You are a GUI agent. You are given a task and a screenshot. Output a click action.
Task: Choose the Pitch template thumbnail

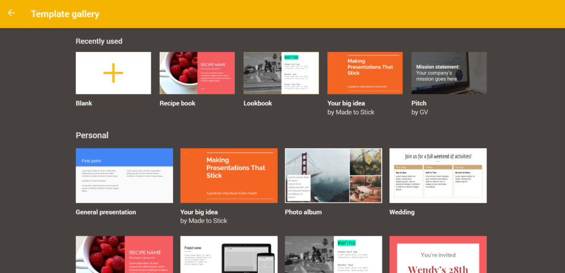point(449,73)
